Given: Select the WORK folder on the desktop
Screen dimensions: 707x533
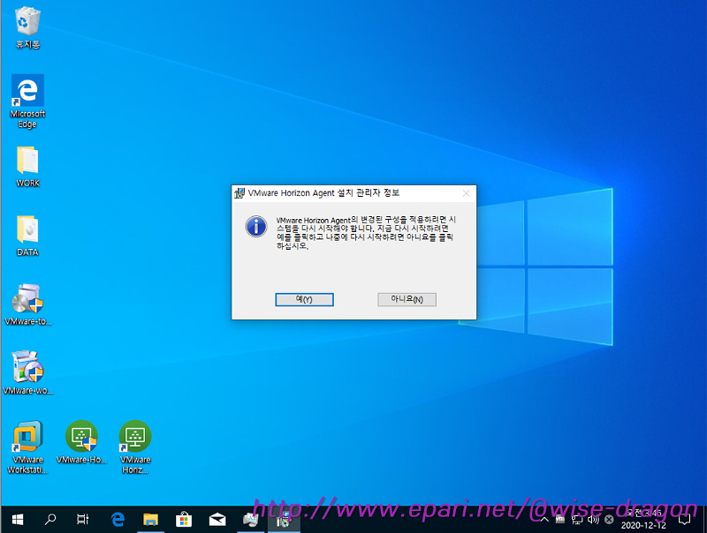Looking at the screenshot, I should pos(27,167).
